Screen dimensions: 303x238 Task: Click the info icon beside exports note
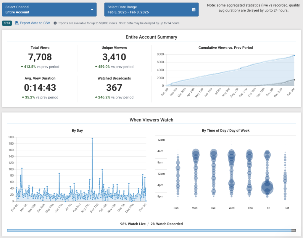coord(55,23)
